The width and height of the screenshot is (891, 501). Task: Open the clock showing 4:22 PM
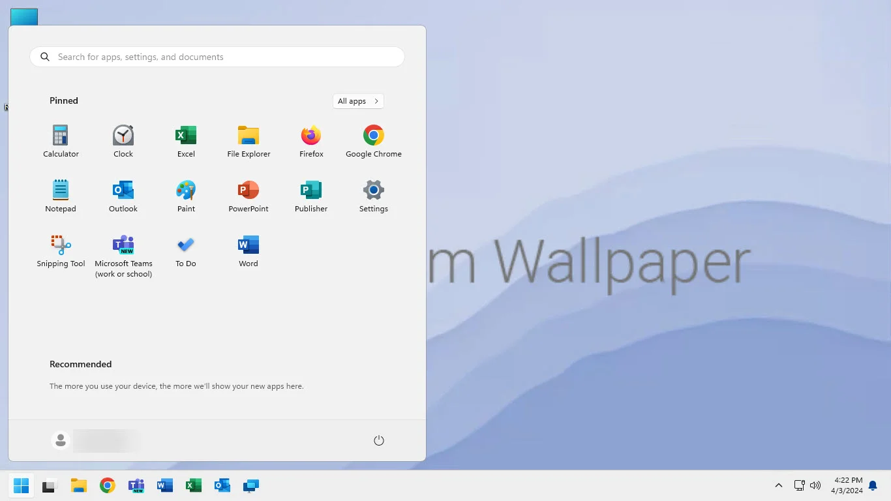tap(847, 485)
